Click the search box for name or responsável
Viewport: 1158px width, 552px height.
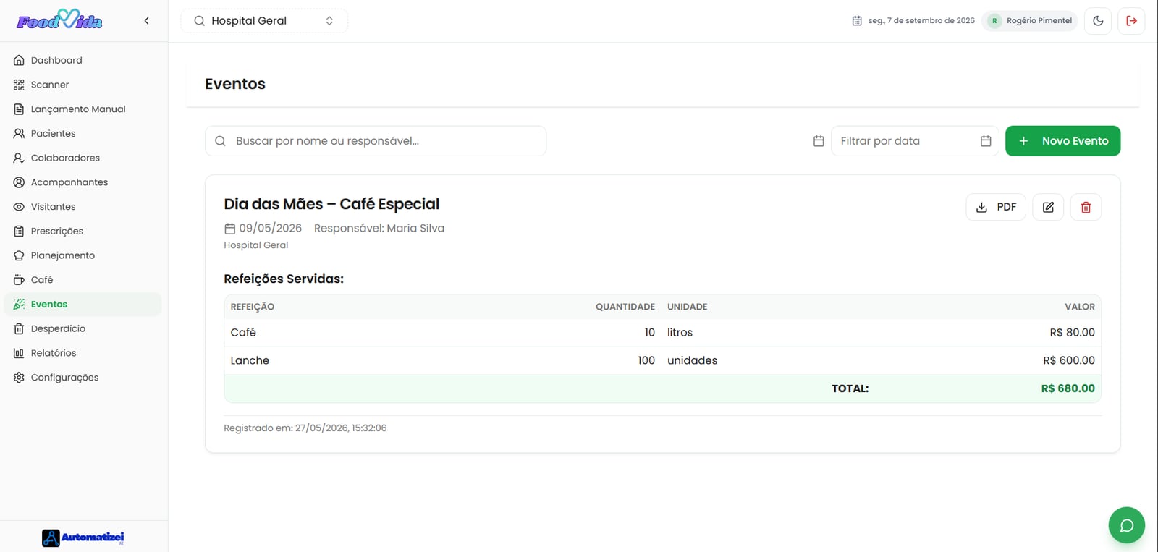pyautogui.click(x=376, y=141)
